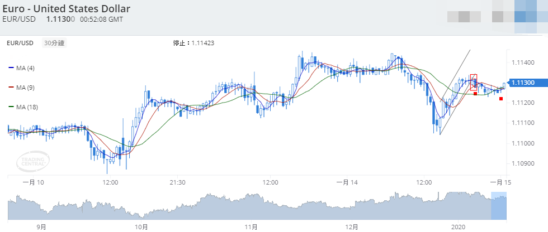Click the 21:30 time axis label
This screenshot has width=548, height=232.
click(177, 182)
